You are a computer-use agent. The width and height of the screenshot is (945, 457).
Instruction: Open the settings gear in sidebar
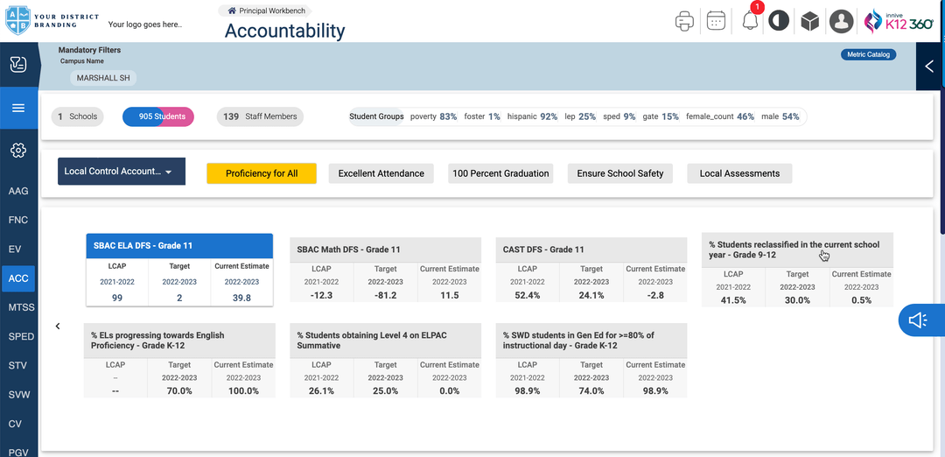point(18,150)
